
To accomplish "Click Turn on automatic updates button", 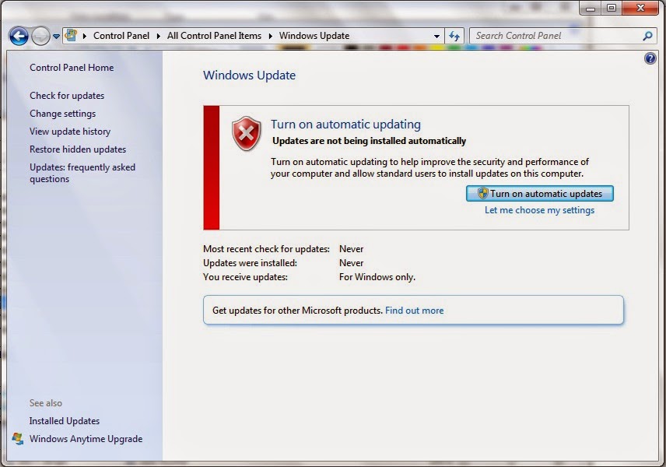I will click(x=539, y=193).
